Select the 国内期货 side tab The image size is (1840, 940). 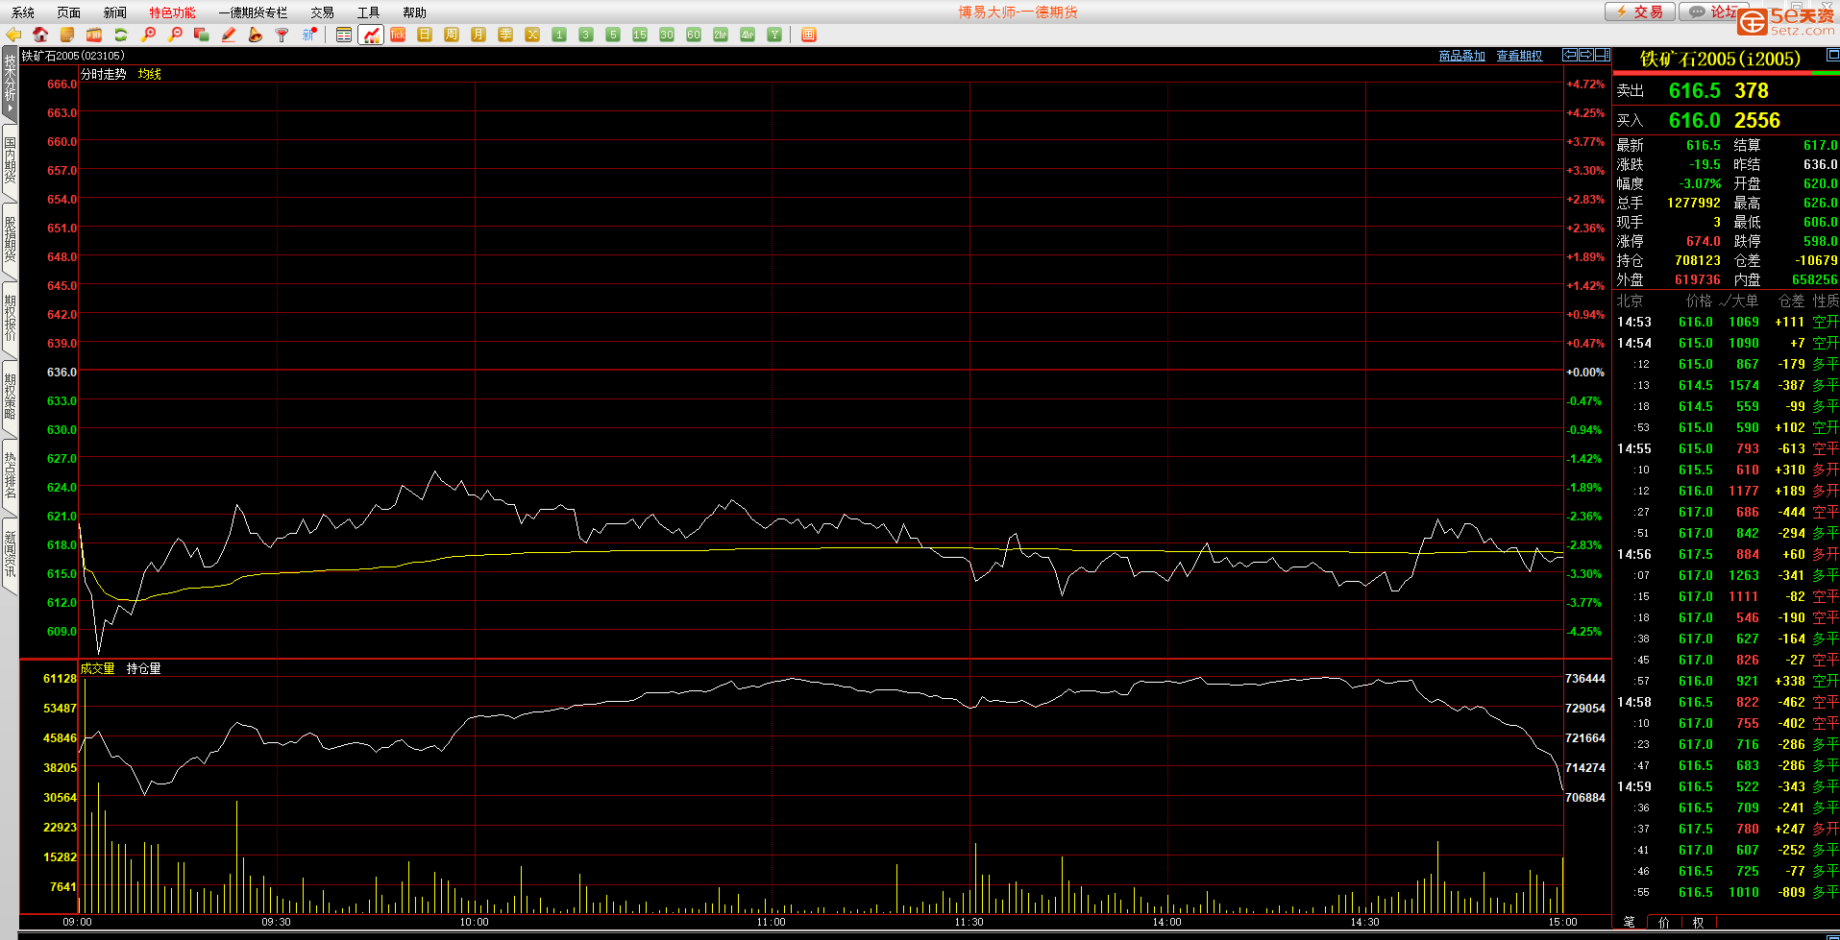[10, 160]
